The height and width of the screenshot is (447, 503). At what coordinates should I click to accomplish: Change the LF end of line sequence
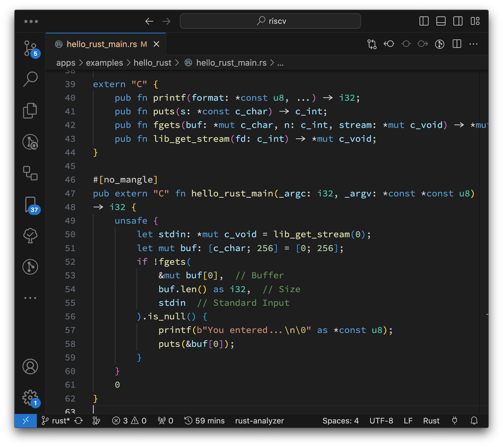(x=408, y=421)
